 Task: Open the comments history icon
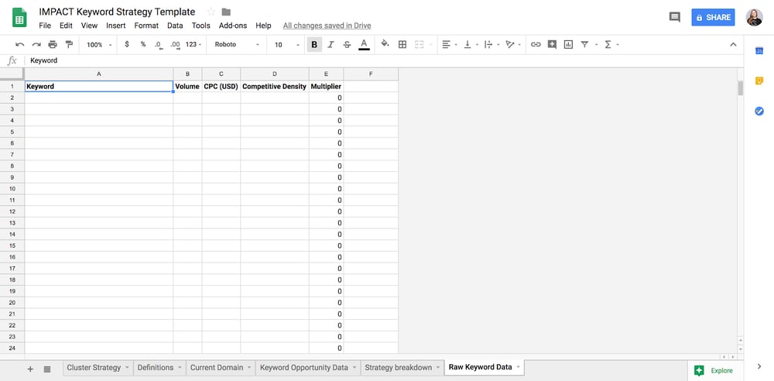[674, 17]
